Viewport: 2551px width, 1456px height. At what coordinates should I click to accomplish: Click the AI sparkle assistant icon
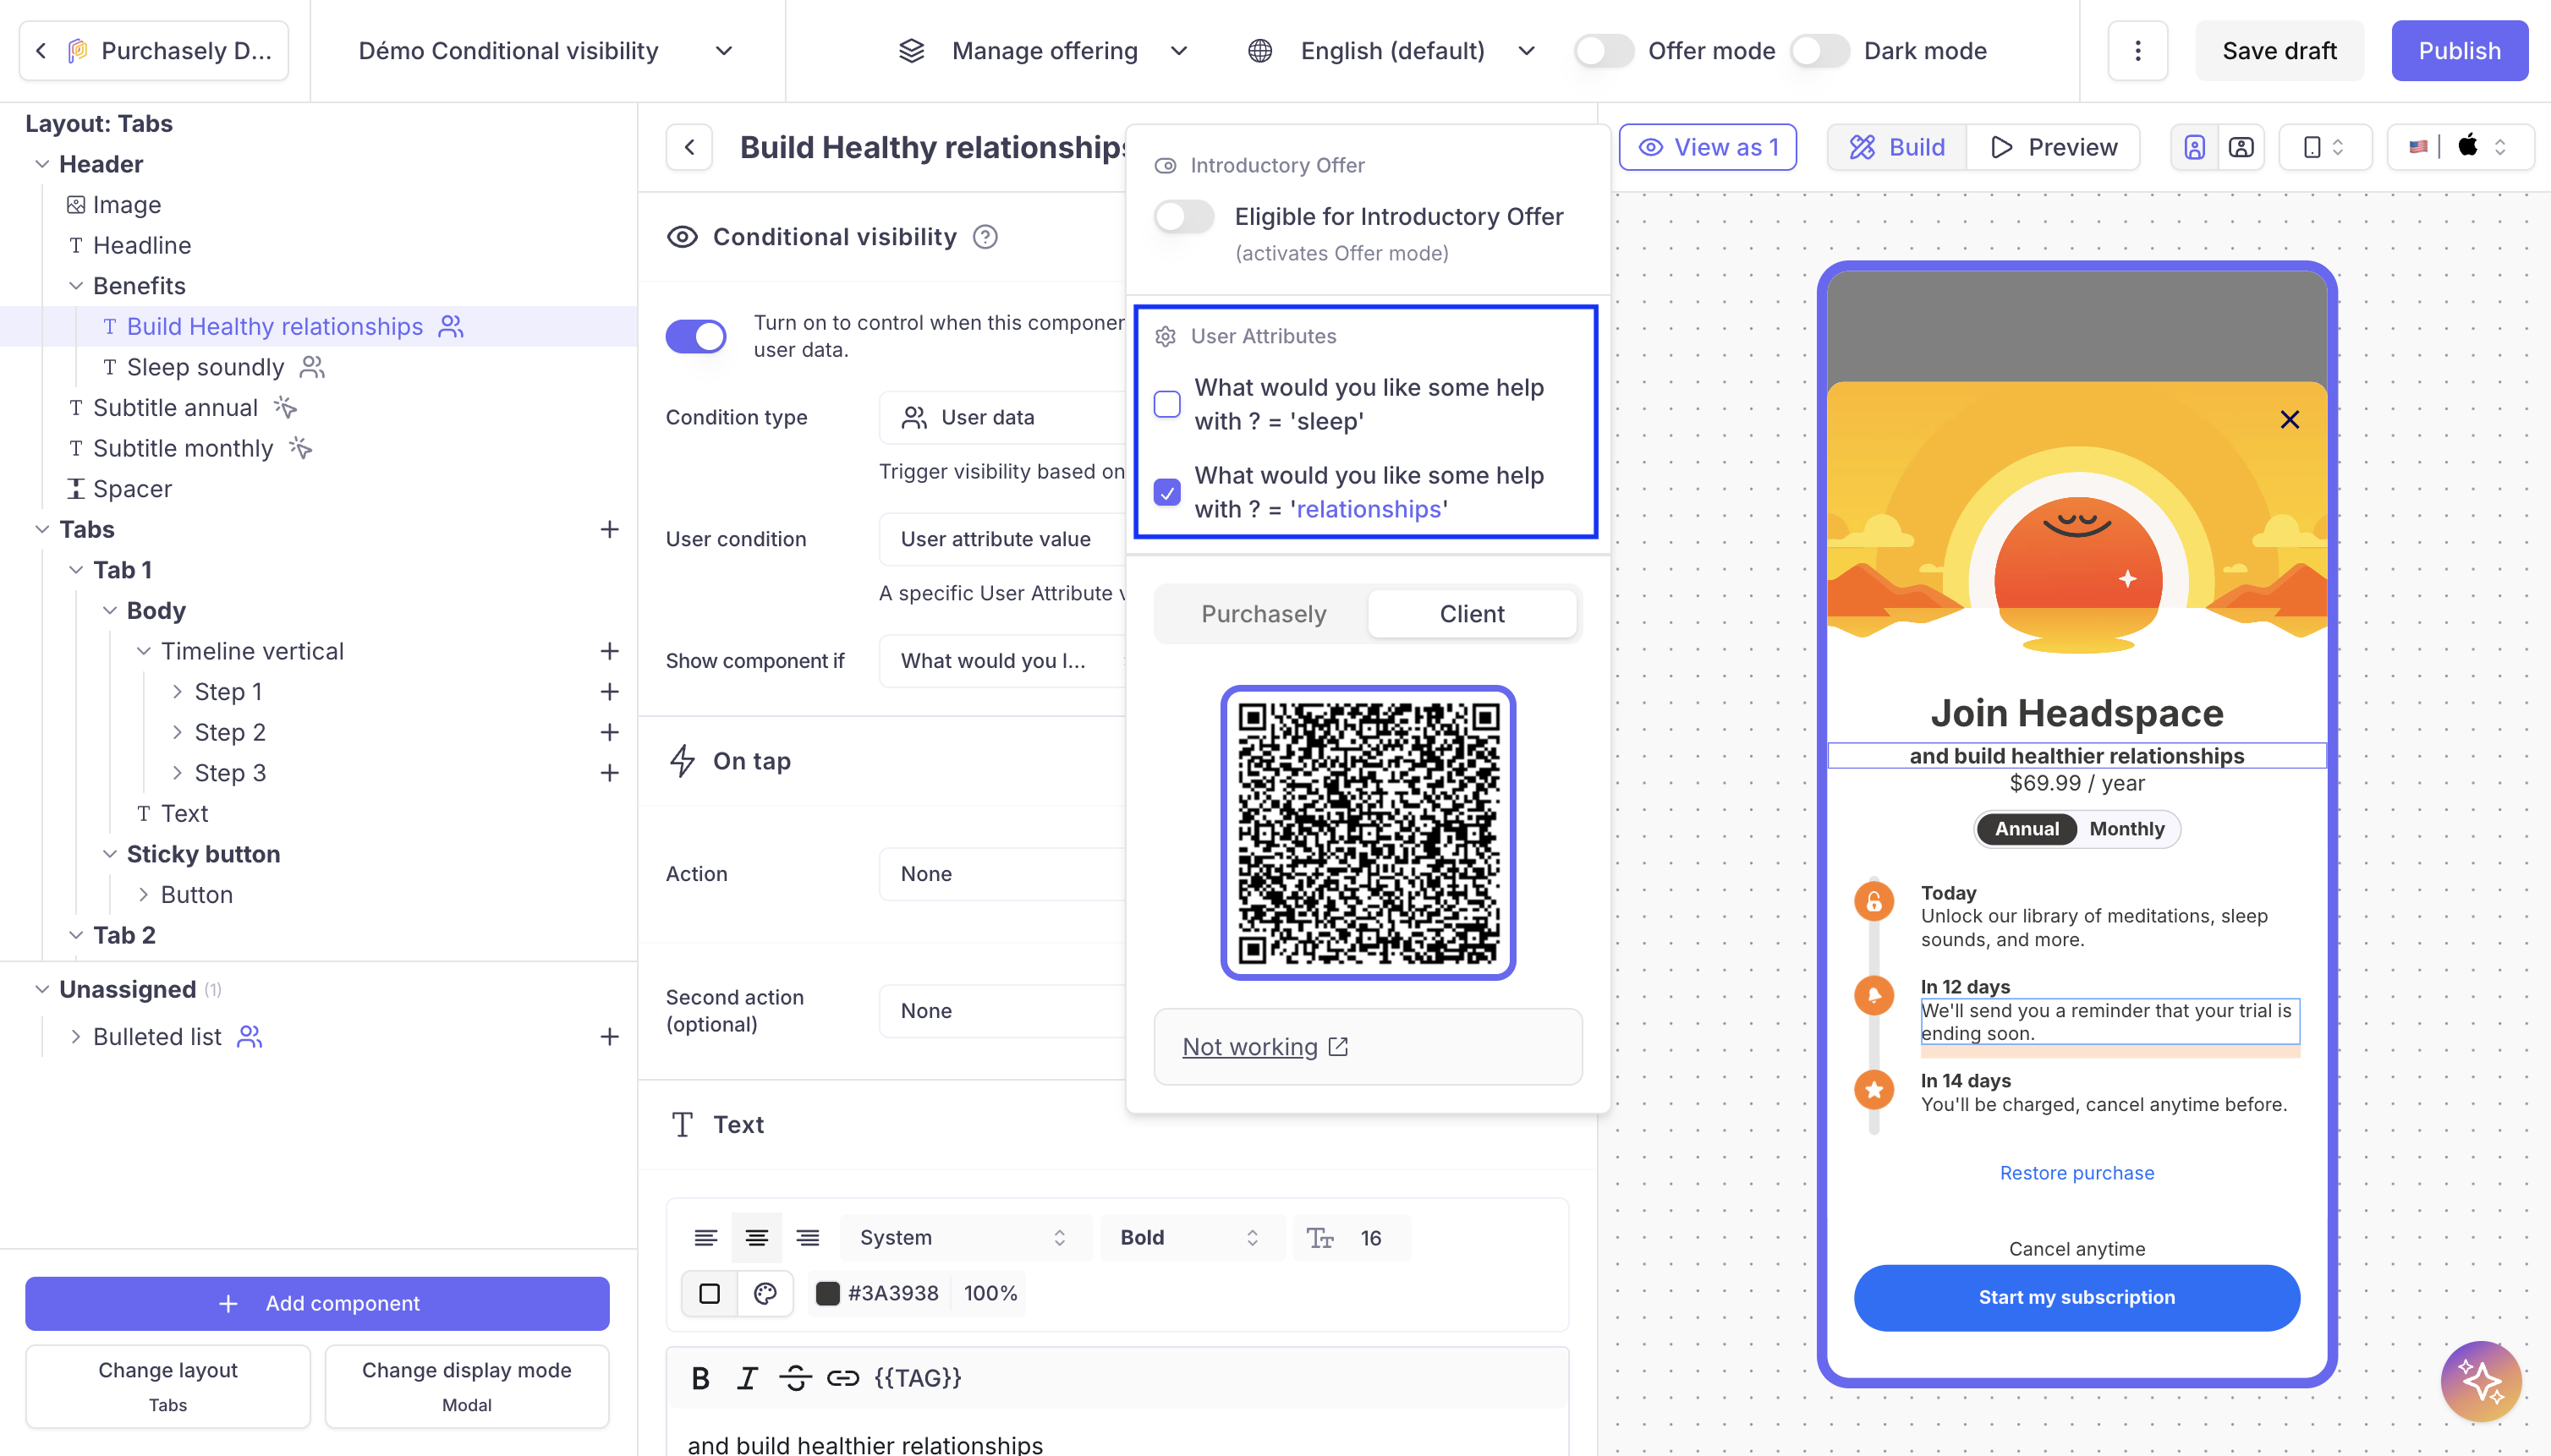click(x=2480, y=1381)
